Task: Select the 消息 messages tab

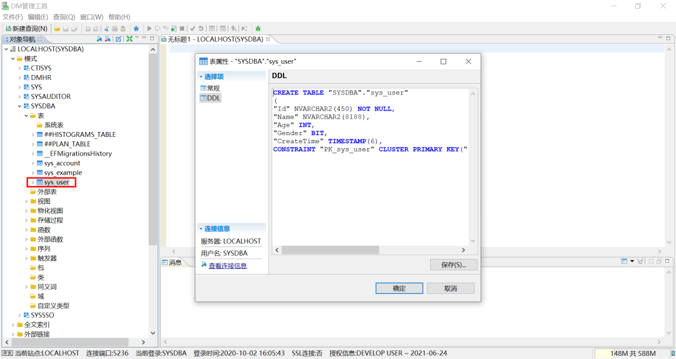Action: tap(173, 262)
